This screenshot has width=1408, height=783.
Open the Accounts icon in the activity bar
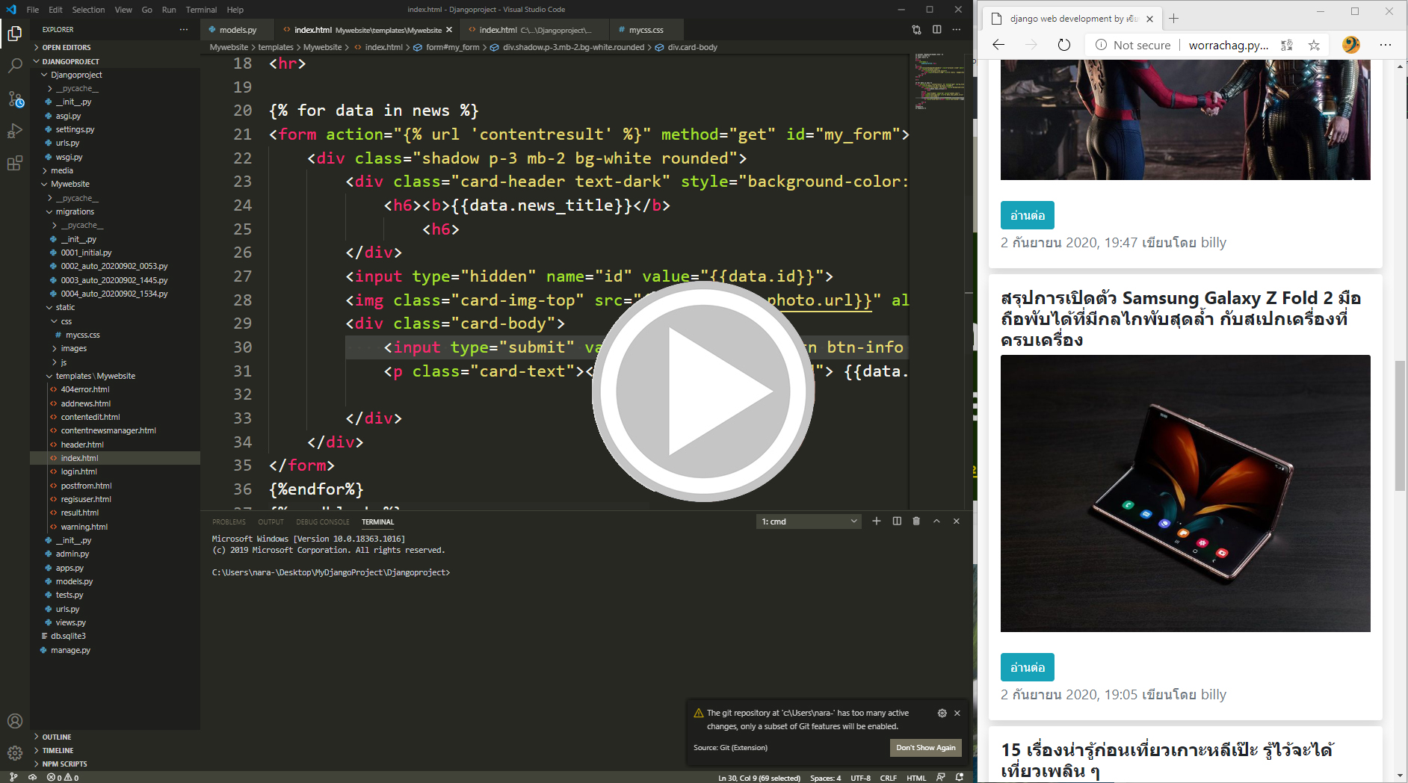pyautogui.click(x=15, y=721)
